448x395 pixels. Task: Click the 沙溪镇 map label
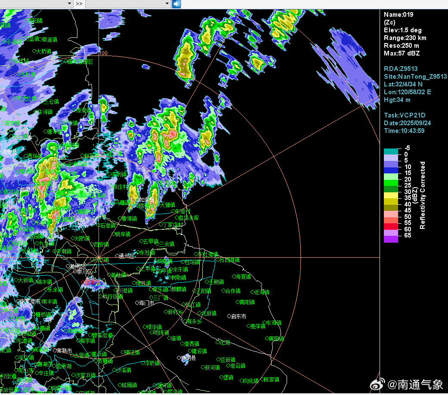pos(124,370)
